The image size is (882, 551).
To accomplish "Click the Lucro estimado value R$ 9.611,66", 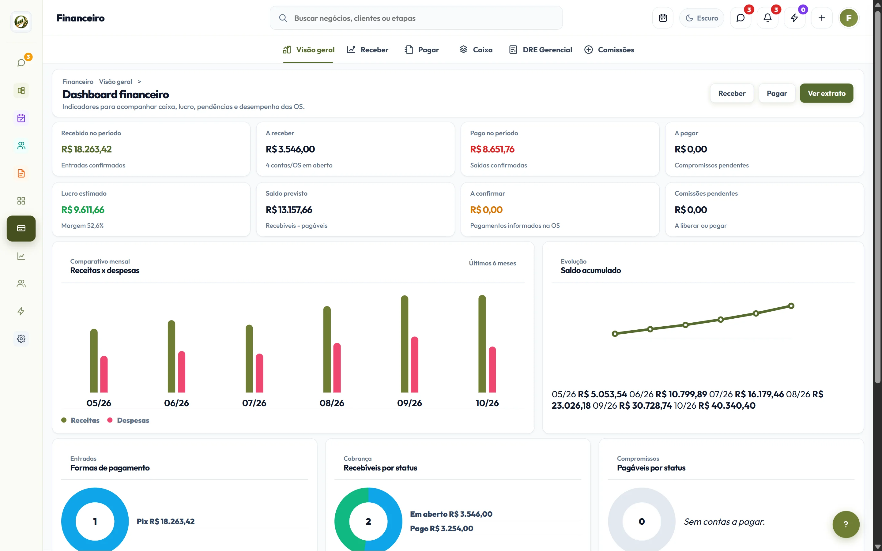I will pyautogui.click(x=83, y=210).
